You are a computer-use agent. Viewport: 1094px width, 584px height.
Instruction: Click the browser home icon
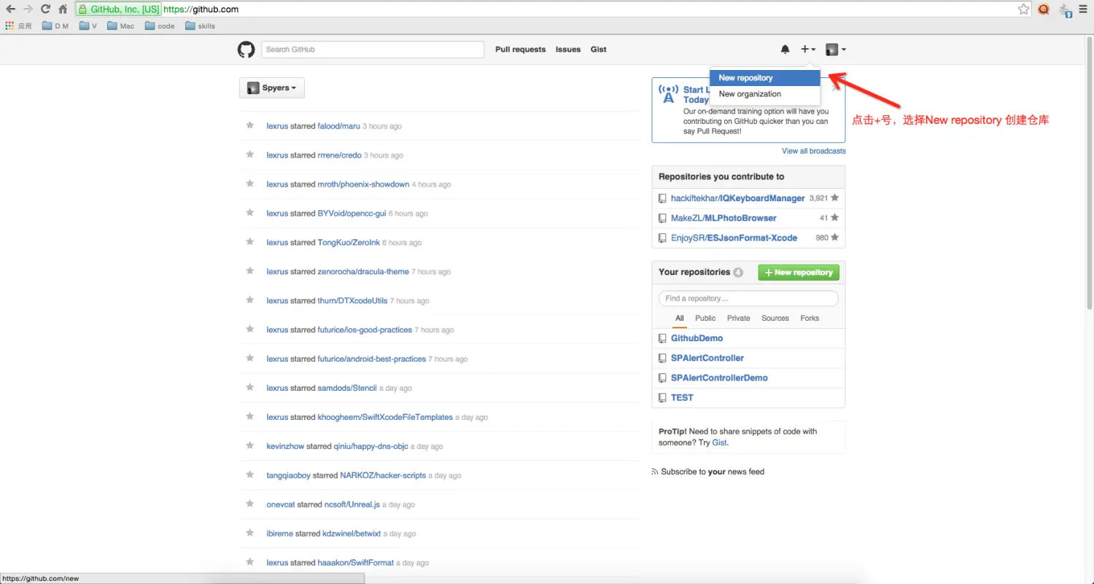point(63,9)
